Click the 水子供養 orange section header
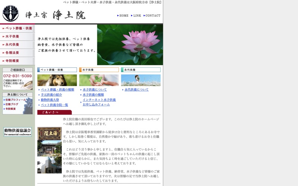 pyautogui.click(x=99, y=70)
